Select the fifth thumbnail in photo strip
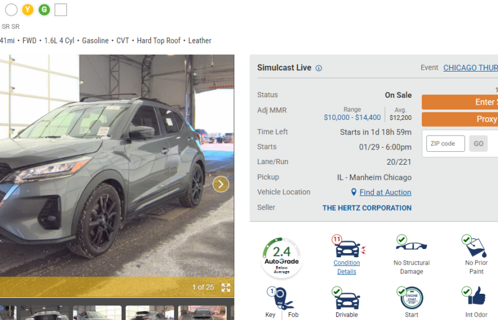The width and height of the screenshot is (498, 320). [202, 312]
